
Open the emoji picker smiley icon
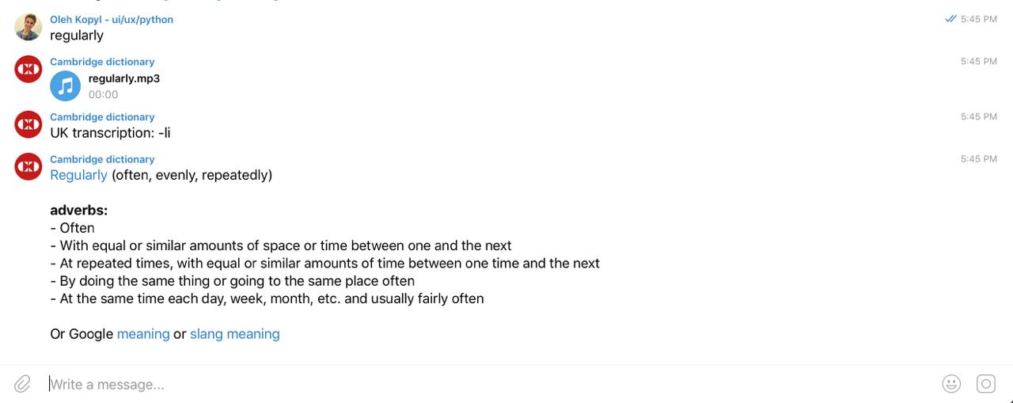pos(951,384)
